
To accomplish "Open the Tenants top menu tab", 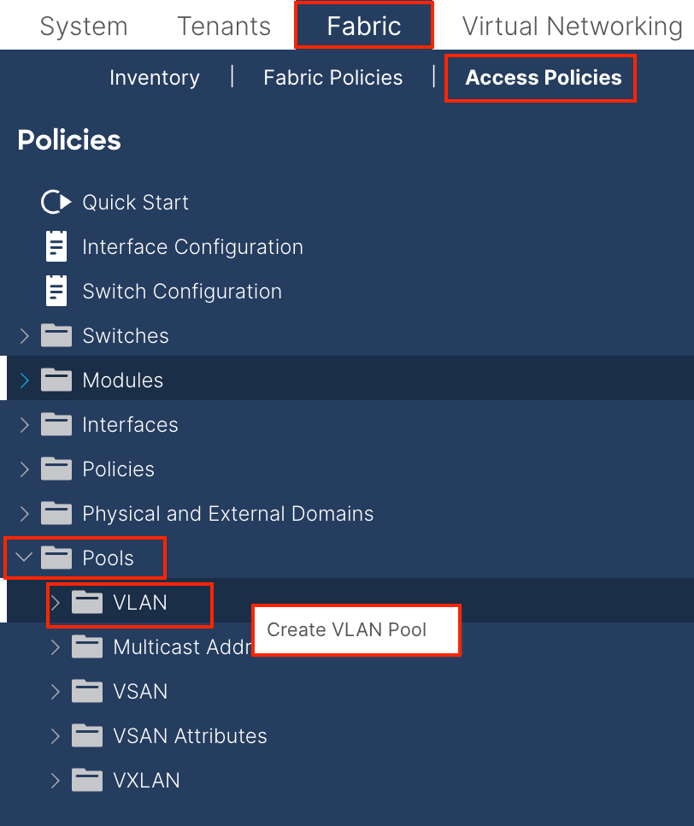I will [224, 26].
